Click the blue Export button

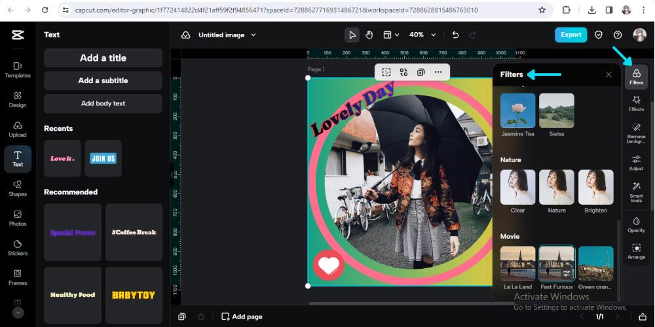pyautogui.click(x=571, y=35)
